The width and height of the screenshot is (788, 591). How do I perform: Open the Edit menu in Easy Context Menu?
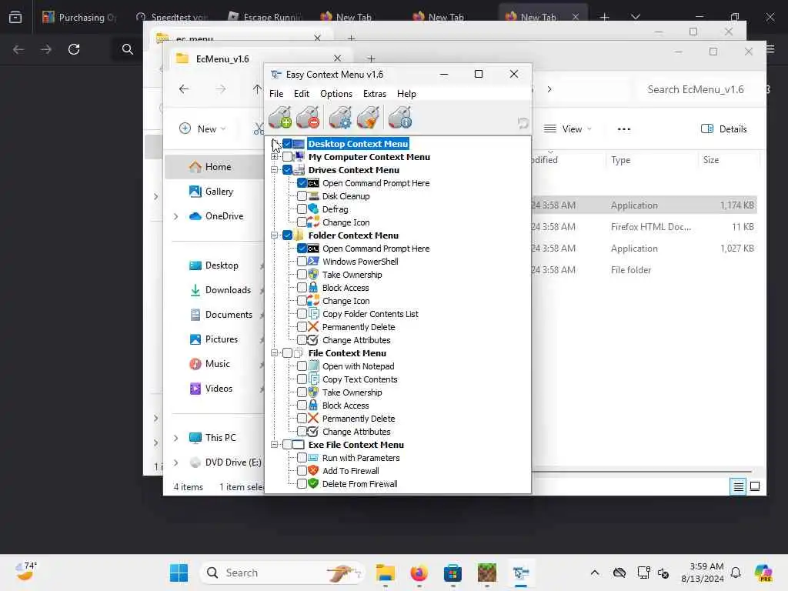tap(302, 94)
